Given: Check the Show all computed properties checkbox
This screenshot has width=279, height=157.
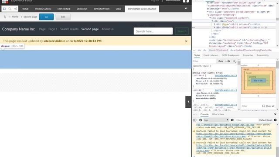Looking at the screenshot, I should coord(263,106).
